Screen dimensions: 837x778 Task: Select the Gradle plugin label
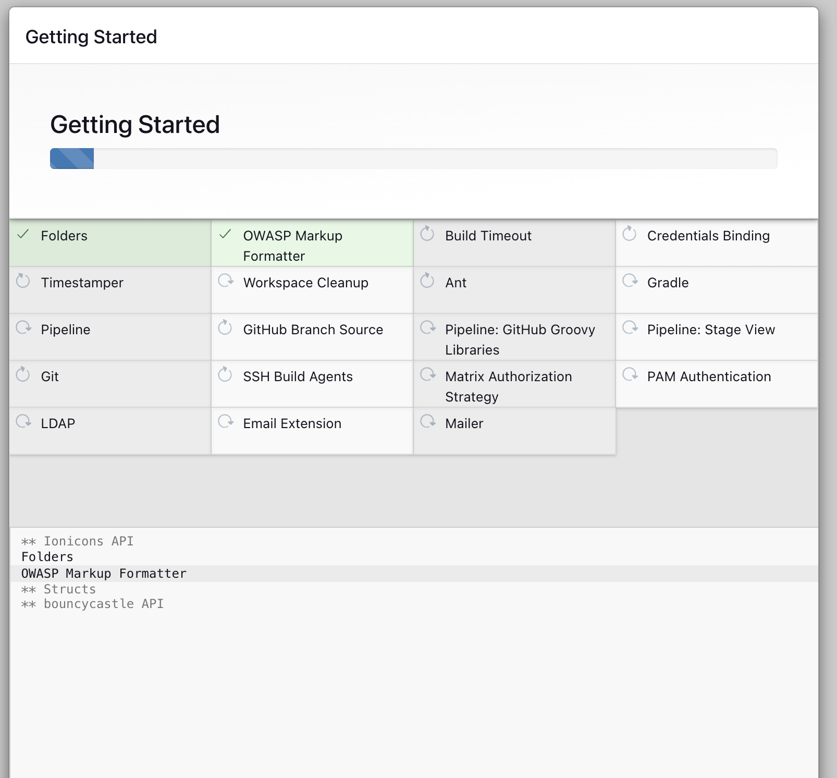(668, 283)
